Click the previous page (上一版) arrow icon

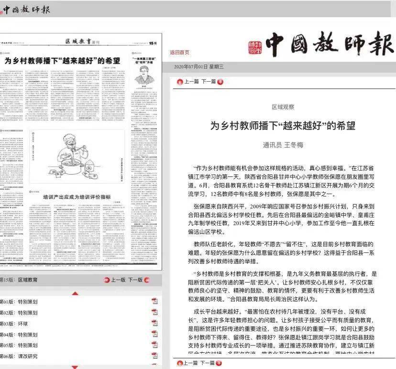coord(107,280)
